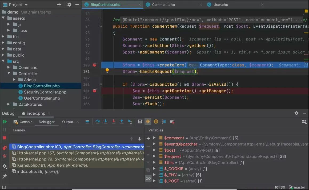This screenshot has height=190, width=309.
Task: Close the index.php debug session tab
Action: click(49, 113)
